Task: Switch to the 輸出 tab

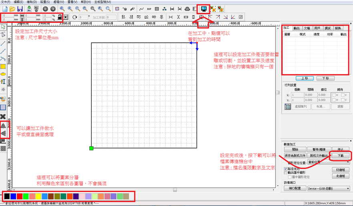Action: click(297, 28)
